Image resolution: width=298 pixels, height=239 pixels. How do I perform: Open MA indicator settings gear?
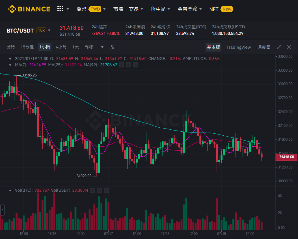point(129,65)
